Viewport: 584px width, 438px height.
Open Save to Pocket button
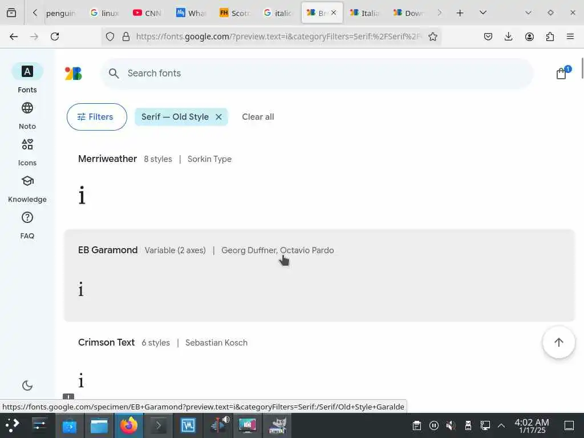[x=488, y=36]
